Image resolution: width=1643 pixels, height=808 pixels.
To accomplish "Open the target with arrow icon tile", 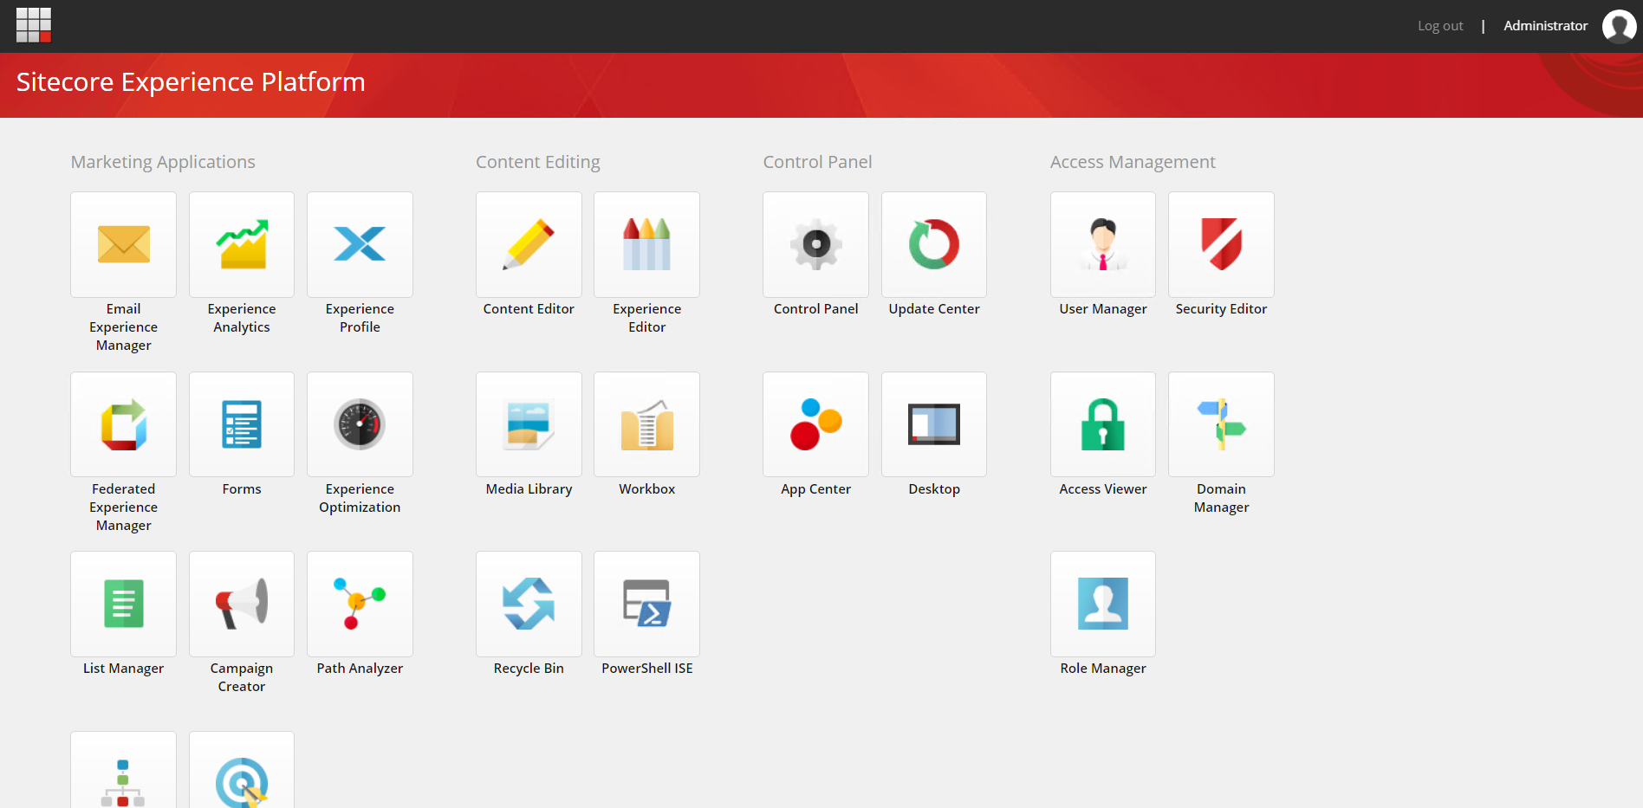I will (242, 770).
